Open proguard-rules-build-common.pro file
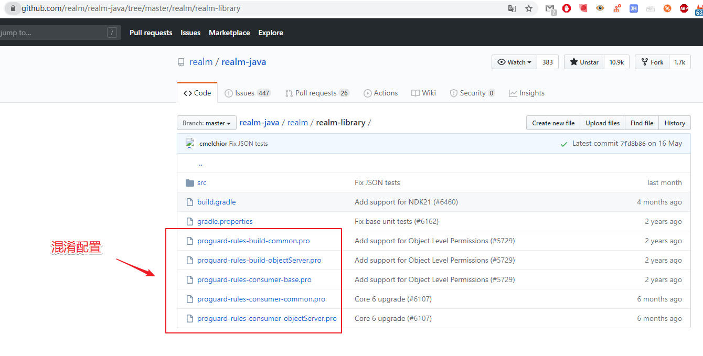 click(x=253, y=241)
